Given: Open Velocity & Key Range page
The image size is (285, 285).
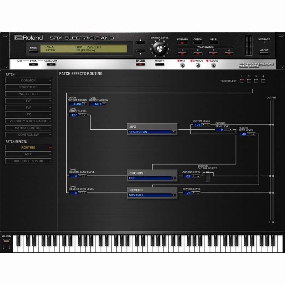Looking at the screenshot, I should [28, 121].
